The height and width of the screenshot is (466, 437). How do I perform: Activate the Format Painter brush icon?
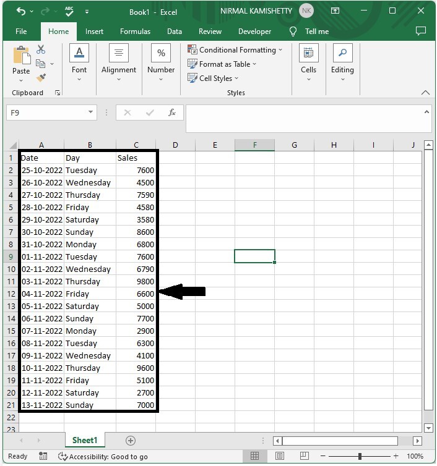pos(41,78)
